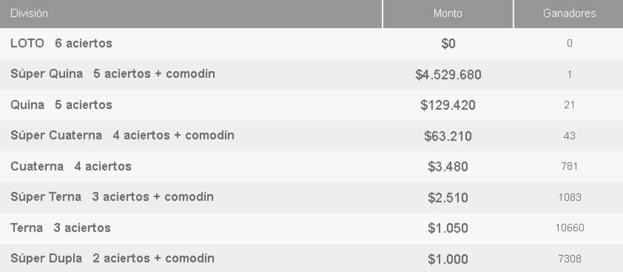Click the 10660 winners value
The image size is (623, 272).
[x=569, y=228]
